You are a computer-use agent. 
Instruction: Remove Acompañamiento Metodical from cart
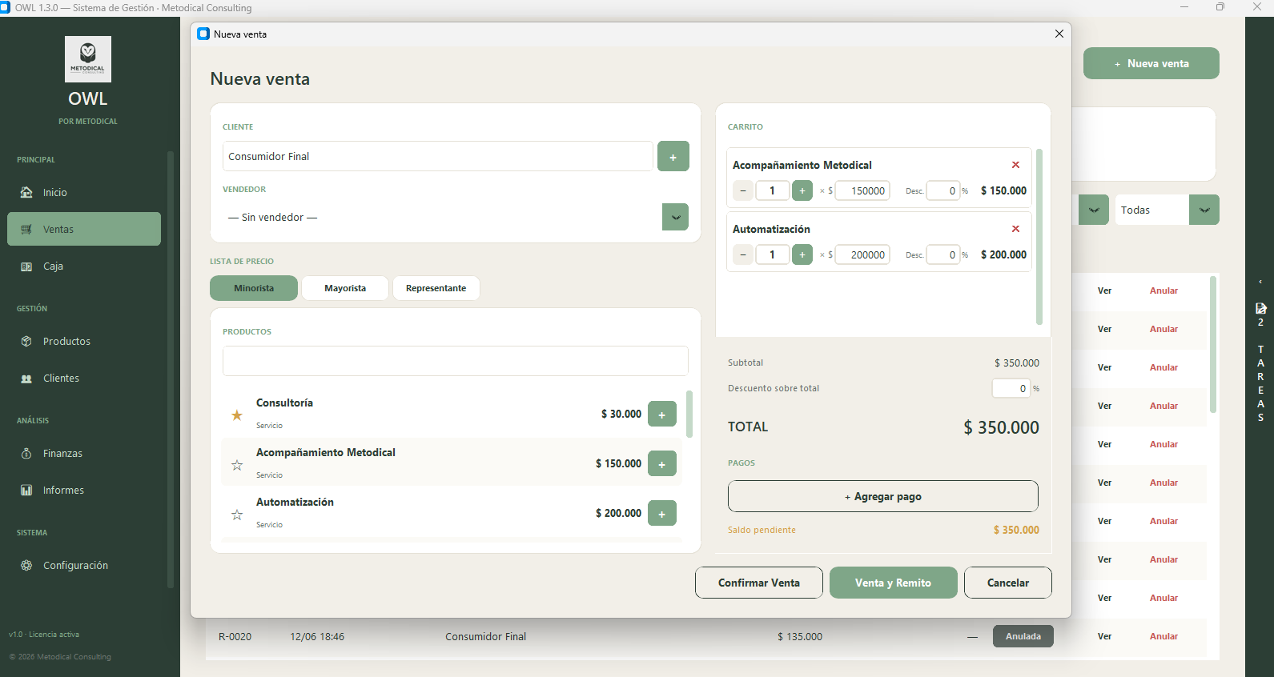(1015, 165)
